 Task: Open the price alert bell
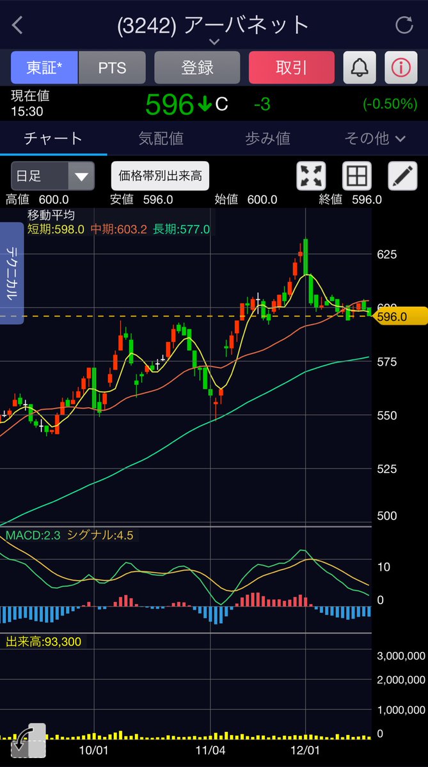point(360,67)
